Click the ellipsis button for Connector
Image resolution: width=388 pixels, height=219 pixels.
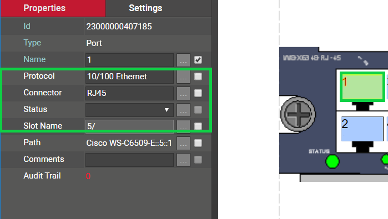pyautogui.click(x=183, y=93)
